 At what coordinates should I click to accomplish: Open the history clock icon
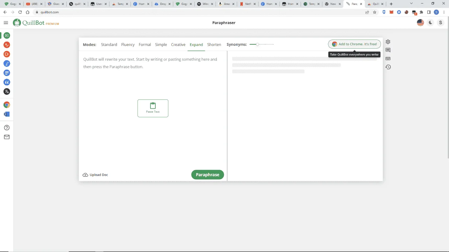(388, 67)
